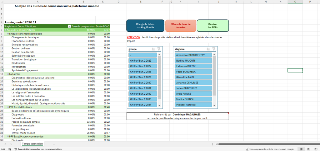
Task: Filter stagiaire slicer on Amandine DECARPENTRY
Action: pyautogui.click(x=193, y=55)
